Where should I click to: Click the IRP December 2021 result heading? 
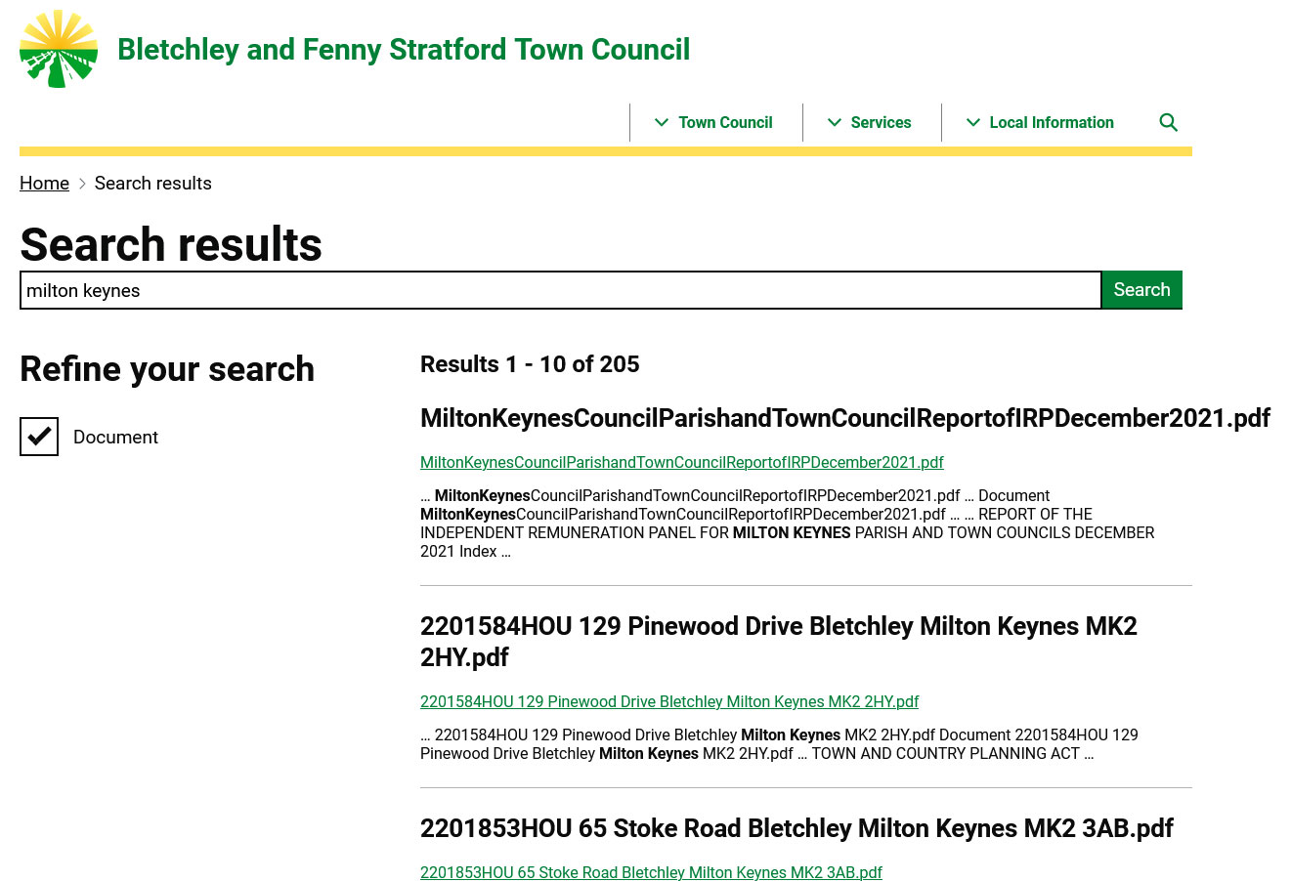pyautogui.click(x=845, y=418)
